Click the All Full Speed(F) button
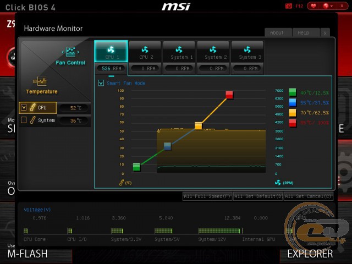This screenshot has height=264, width=352. point(207,196)
